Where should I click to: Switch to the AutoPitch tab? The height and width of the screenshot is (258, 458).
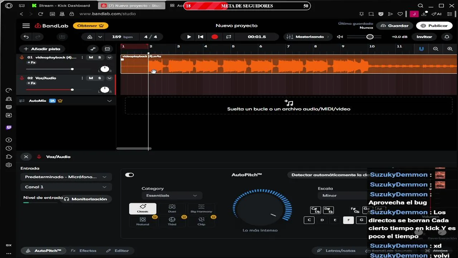pyautogui.click(x=44, y=251)
